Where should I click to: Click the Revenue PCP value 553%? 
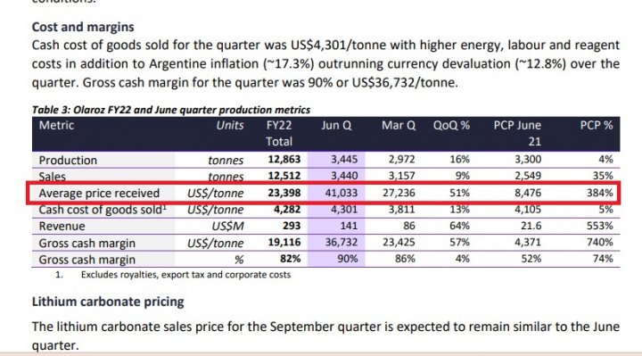pos(600,226)
